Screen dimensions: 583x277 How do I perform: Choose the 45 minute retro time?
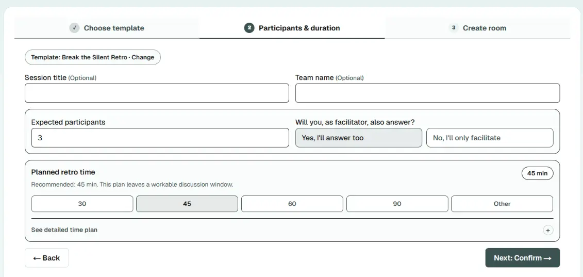click(187, 204)
